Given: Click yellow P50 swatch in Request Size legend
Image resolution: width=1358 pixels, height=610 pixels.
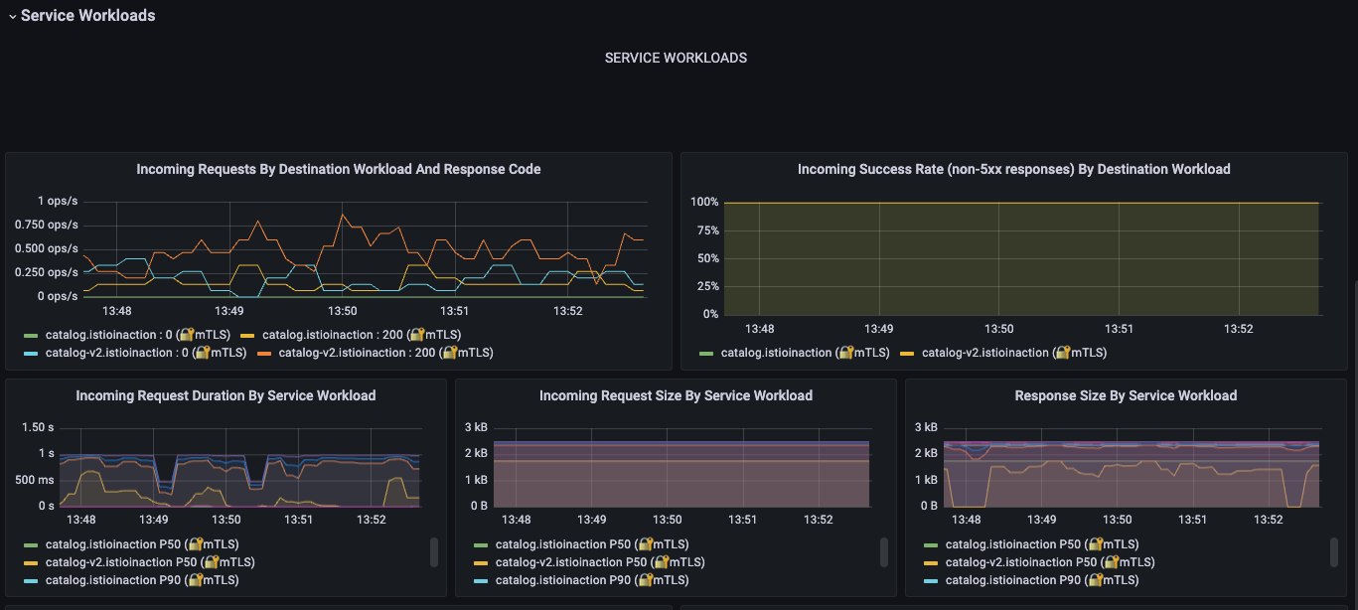Looking at the screenshot, I should pyautogui.click(x=481, y=563).
